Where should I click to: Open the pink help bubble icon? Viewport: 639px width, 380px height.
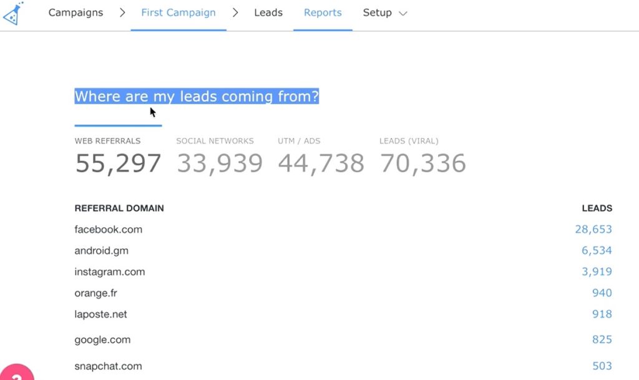16,373
